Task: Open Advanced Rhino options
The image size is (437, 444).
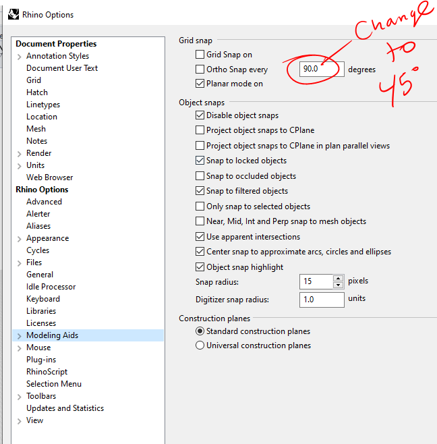Action: pos(44,202)
